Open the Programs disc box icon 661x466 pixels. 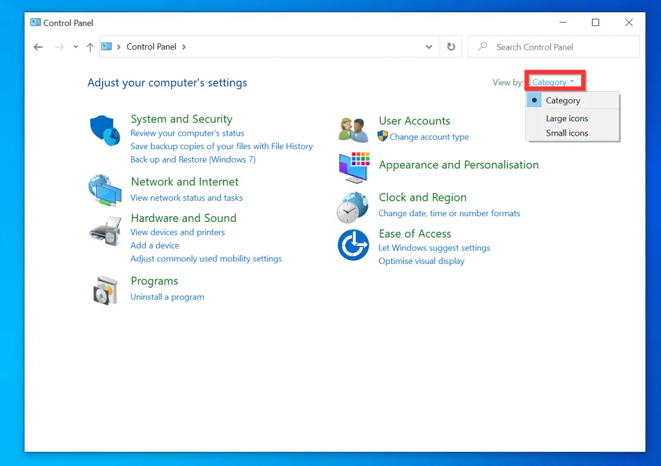105,290
